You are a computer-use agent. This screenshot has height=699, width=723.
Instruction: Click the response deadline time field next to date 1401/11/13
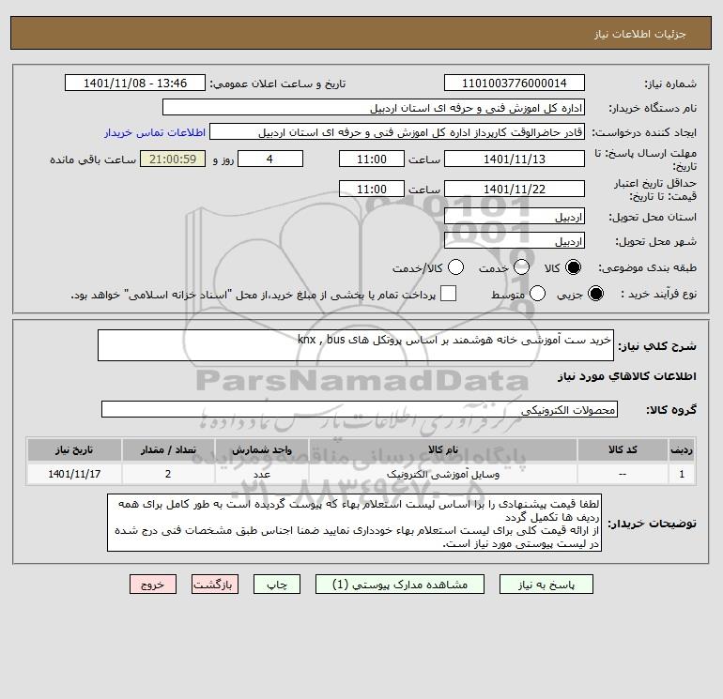click(372, 159)
